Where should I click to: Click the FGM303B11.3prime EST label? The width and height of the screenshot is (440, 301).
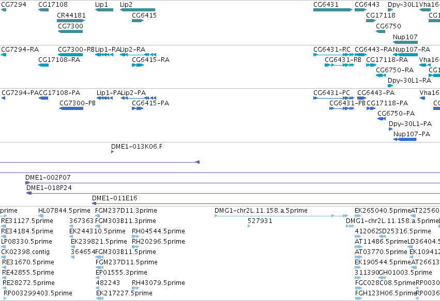(126, 221)
